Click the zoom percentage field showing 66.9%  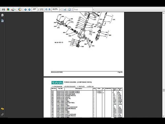tap(55, 9)
